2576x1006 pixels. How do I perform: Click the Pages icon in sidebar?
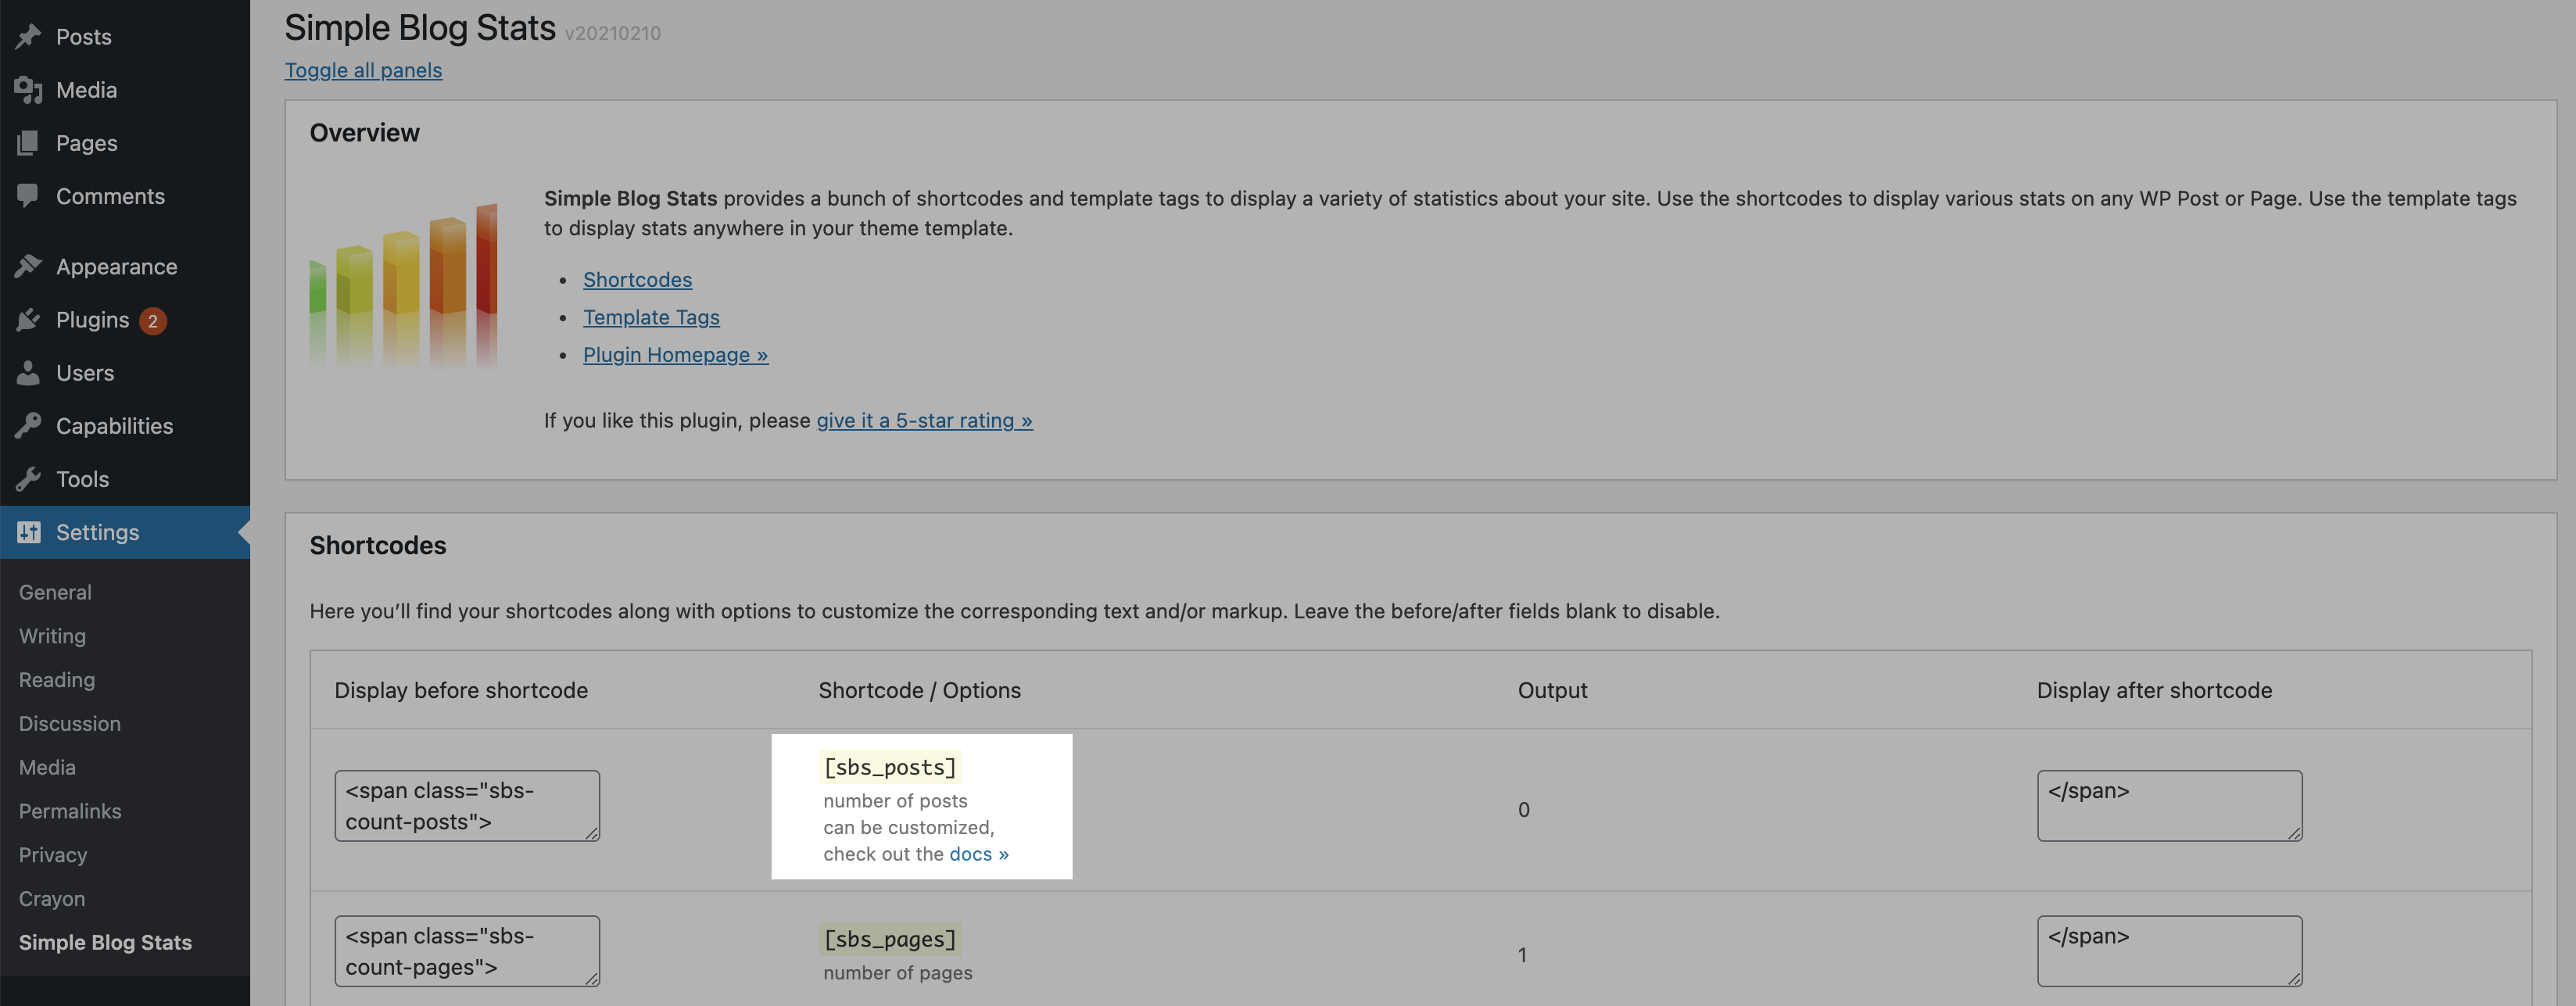(x=28, y=143)
